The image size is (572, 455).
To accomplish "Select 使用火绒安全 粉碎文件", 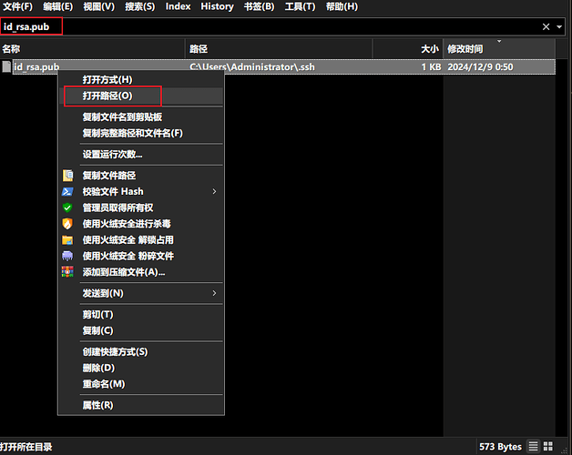I will (x=141, y=256).
